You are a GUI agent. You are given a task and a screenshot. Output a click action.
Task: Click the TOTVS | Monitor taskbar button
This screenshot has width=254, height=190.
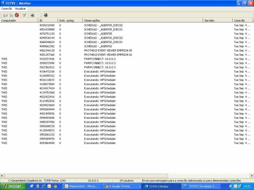(x=161, y=186)
